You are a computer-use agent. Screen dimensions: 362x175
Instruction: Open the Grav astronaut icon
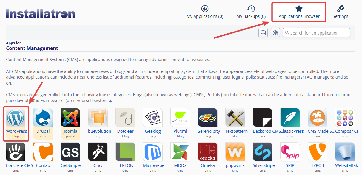pos(98,152)
